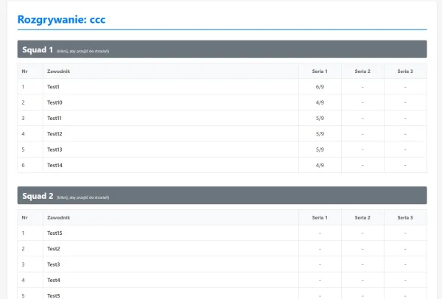Click Seria 2 column header in Squad 1
The image size is (442, 299).
(x=362, y=71)
